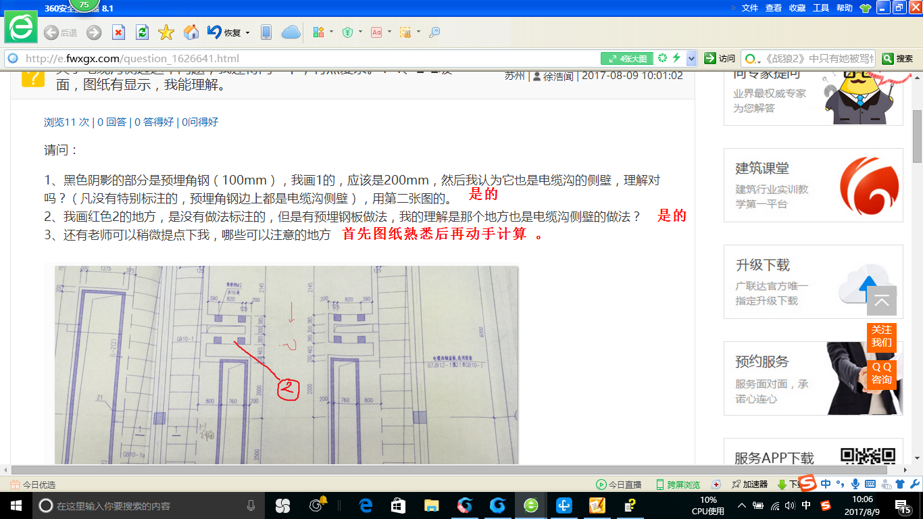Open the 文件 menu
Viewport: 923px width, 519px height.
750,8
